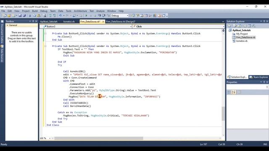This screenshot has height=151, width=269.
Task: Refresh the Solution Explorer tree
Action: (240, 26)
